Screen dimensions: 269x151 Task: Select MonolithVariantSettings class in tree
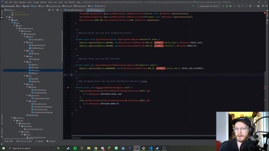[x=41, y=107]
